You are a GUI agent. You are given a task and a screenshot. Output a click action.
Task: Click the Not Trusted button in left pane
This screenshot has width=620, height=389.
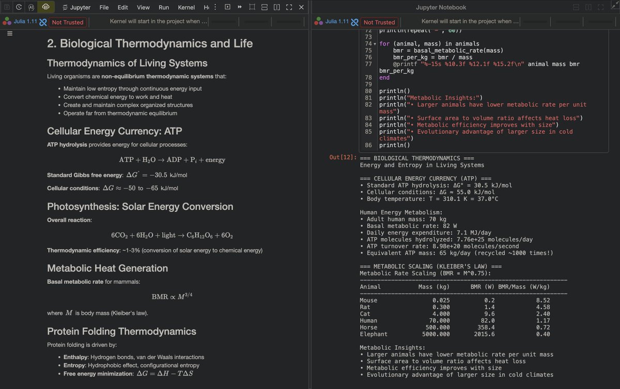click(68, 22)
